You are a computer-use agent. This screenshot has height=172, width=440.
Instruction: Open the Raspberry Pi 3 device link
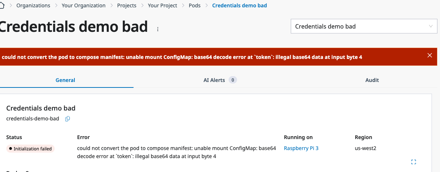coord(301,149)
